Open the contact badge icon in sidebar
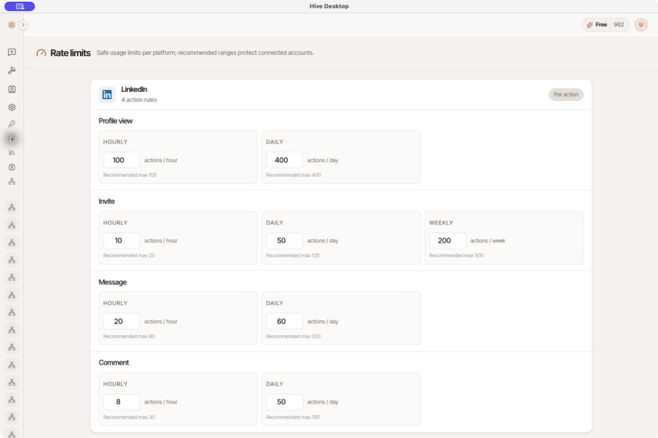This screenshot has height=438, width=658. 12,89
